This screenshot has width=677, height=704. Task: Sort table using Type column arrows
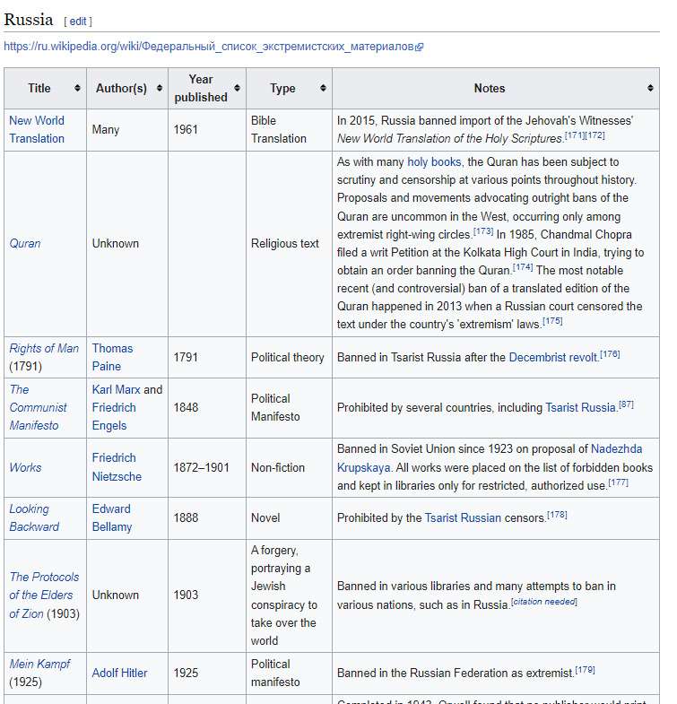(323, 88)
